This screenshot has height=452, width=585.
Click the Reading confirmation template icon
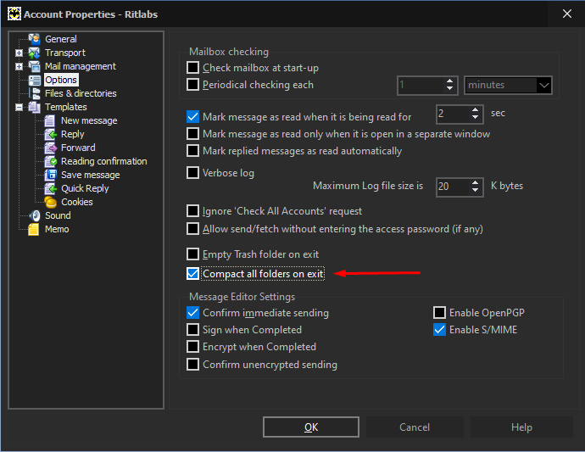coord(50,161)
